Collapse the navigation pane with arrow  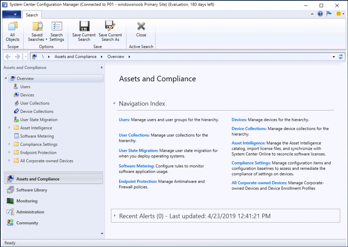click(101, 67)
